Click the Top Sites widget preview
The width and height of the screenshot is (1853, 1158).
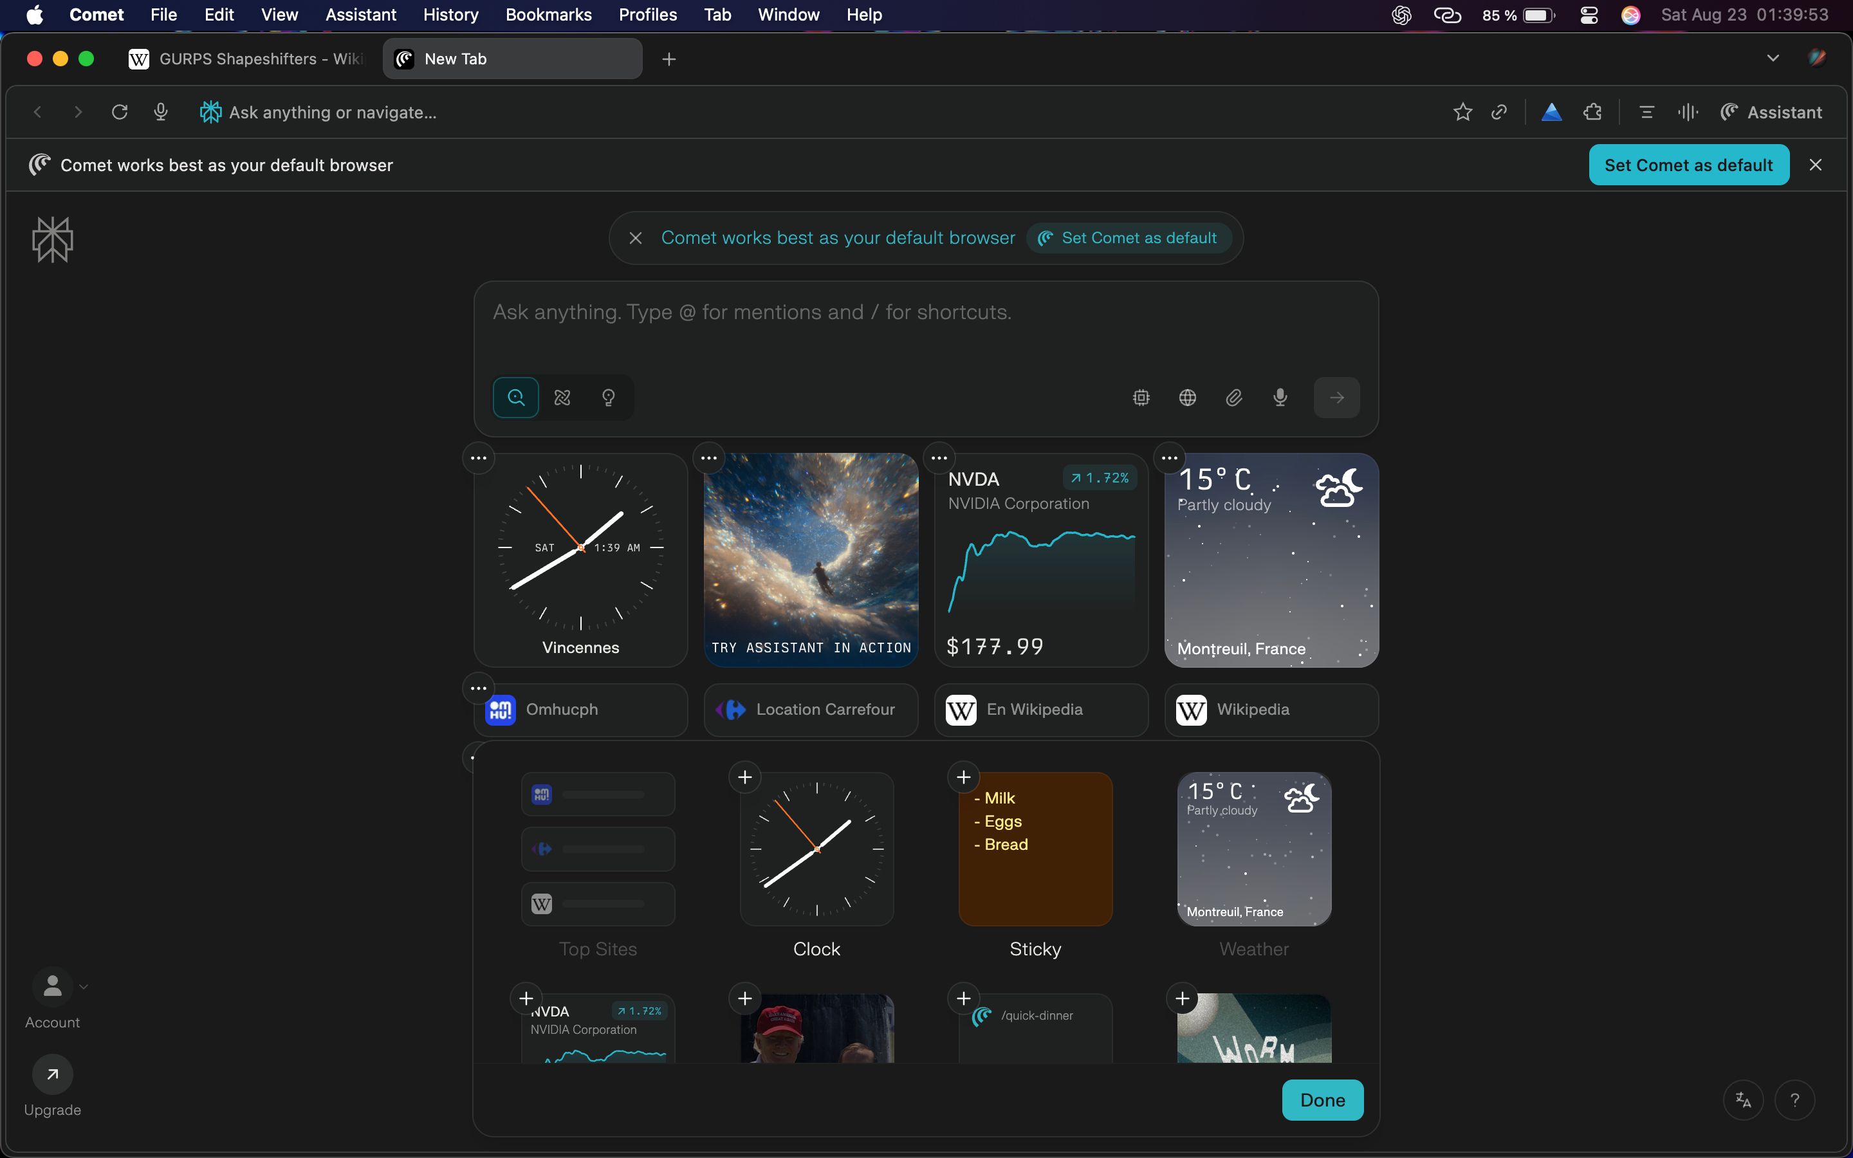coord(598,849)
